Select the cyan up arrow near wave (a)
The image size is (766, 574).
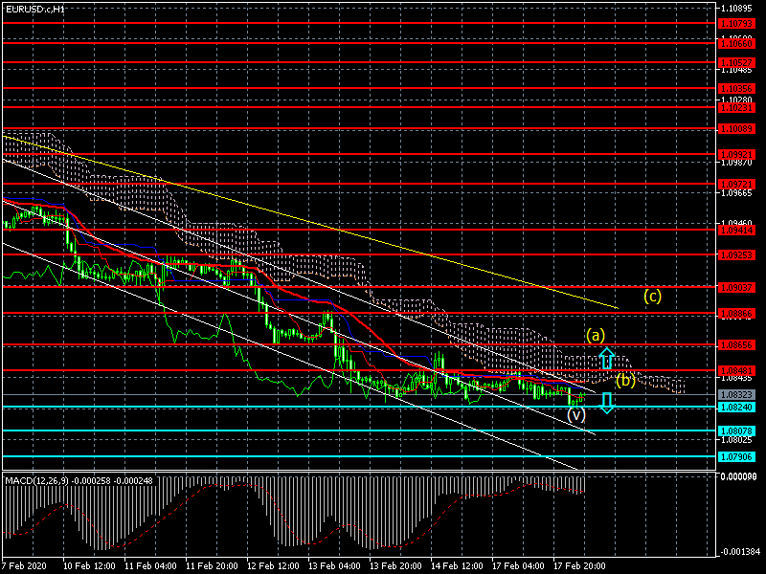click(607, 358)
